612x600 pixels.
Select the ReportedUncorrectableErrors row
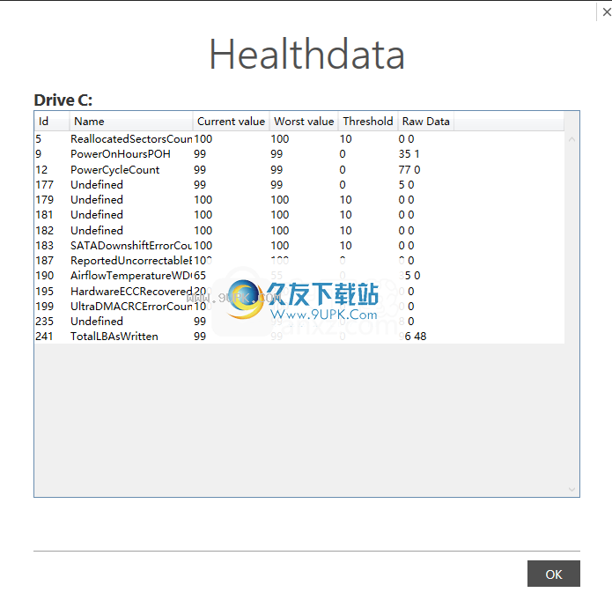(299, 261)
